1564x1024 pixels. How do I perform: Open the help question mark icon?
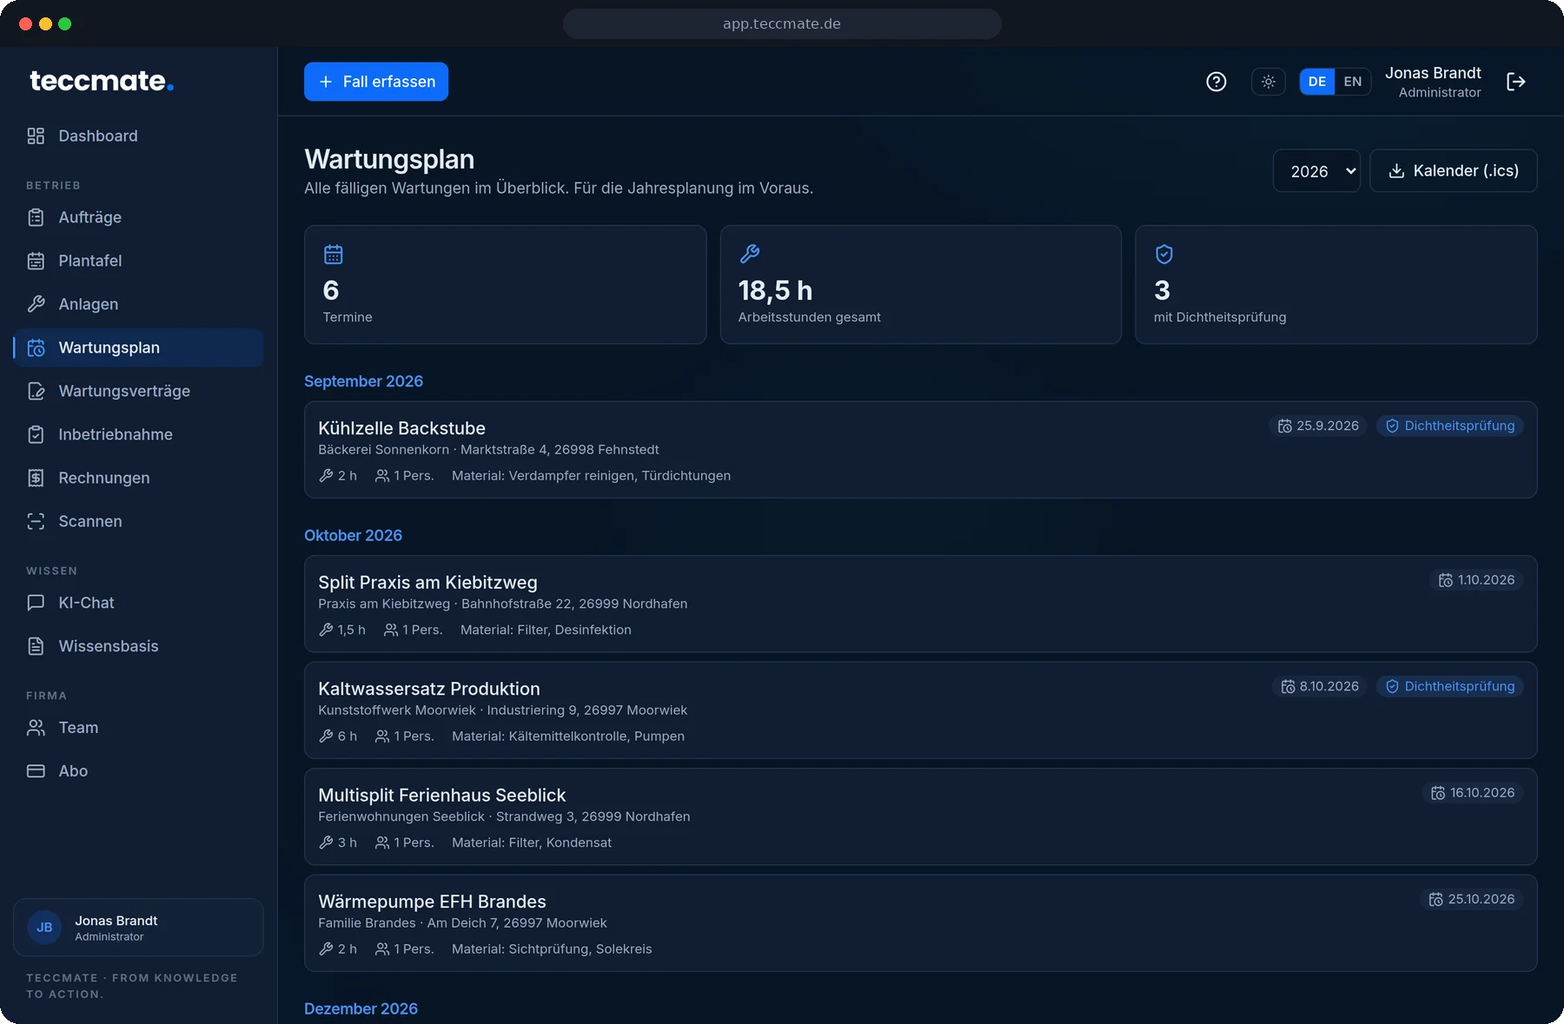click(1216, 82)
